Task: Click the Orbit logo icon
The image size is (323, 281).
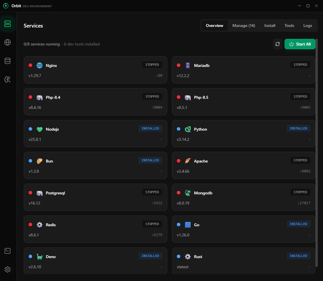Action: (x=6, y=6)
